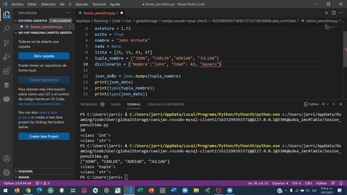The width and height of the screenshot is (347, 195).
Task: Click Python 3.9.4 64-bit interpreter selector
Action: point(17,183)
